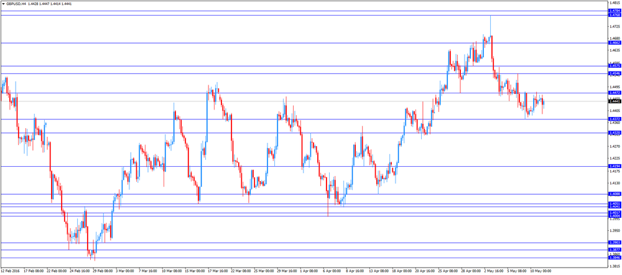Click the 28 Apr 00:00 time label
Image resolution: width=622 pixels, height=275 pixels.
tap(472, 272)
